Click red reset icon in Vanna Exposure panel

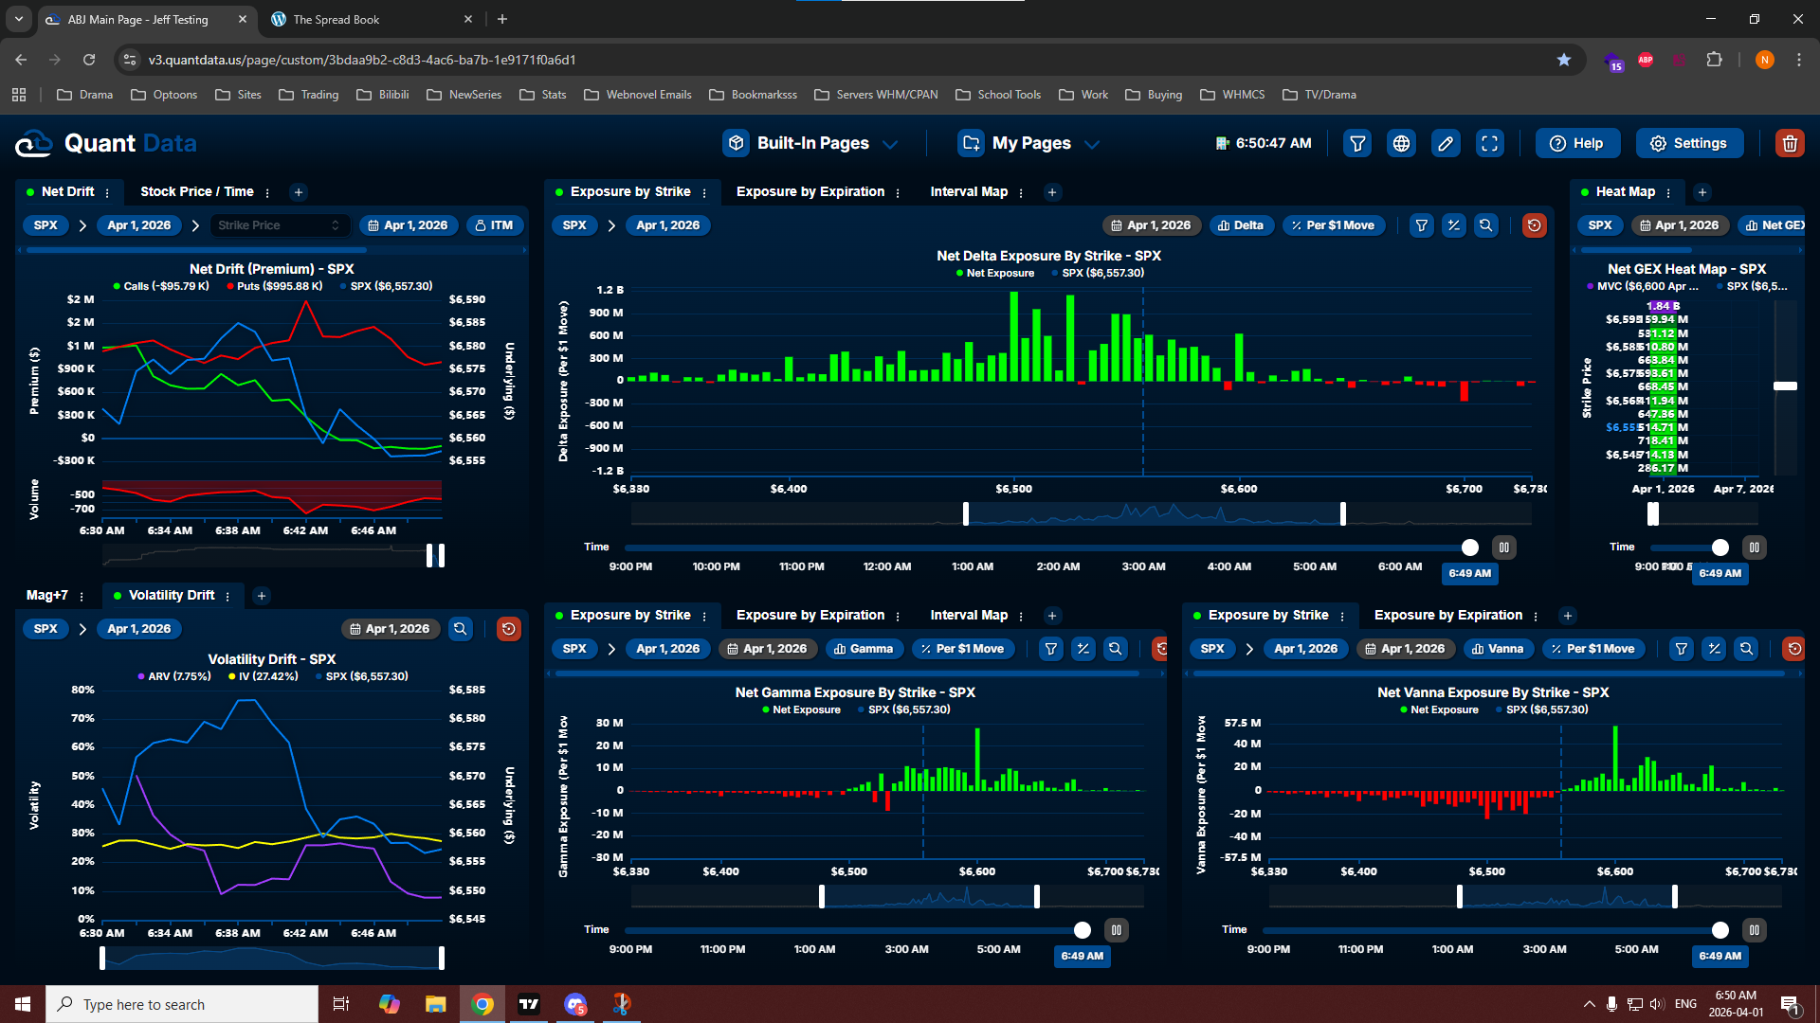tap(1793, 649)
